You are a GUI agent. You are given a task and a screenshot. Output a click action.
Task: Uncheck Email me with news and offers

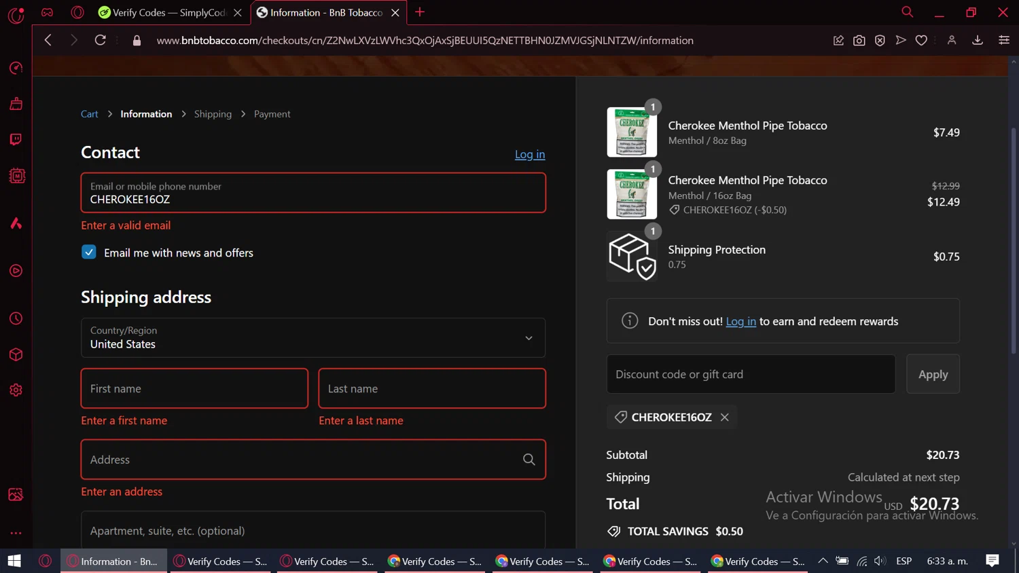pos(89,252)
